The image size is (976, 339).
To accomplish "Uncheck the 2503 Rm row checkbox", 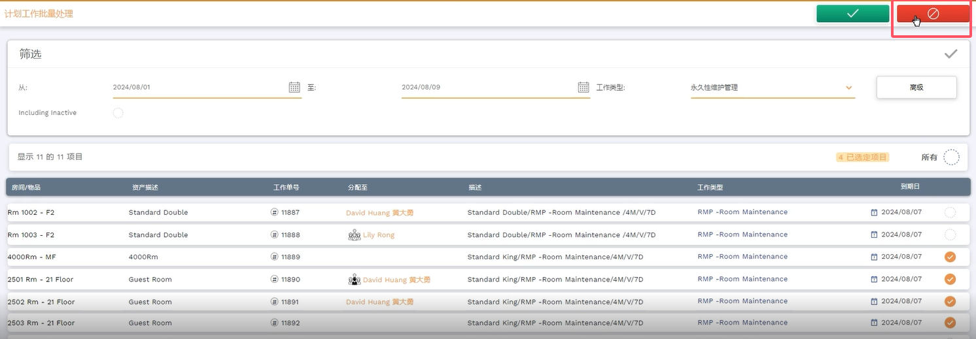I will (950, 323).
